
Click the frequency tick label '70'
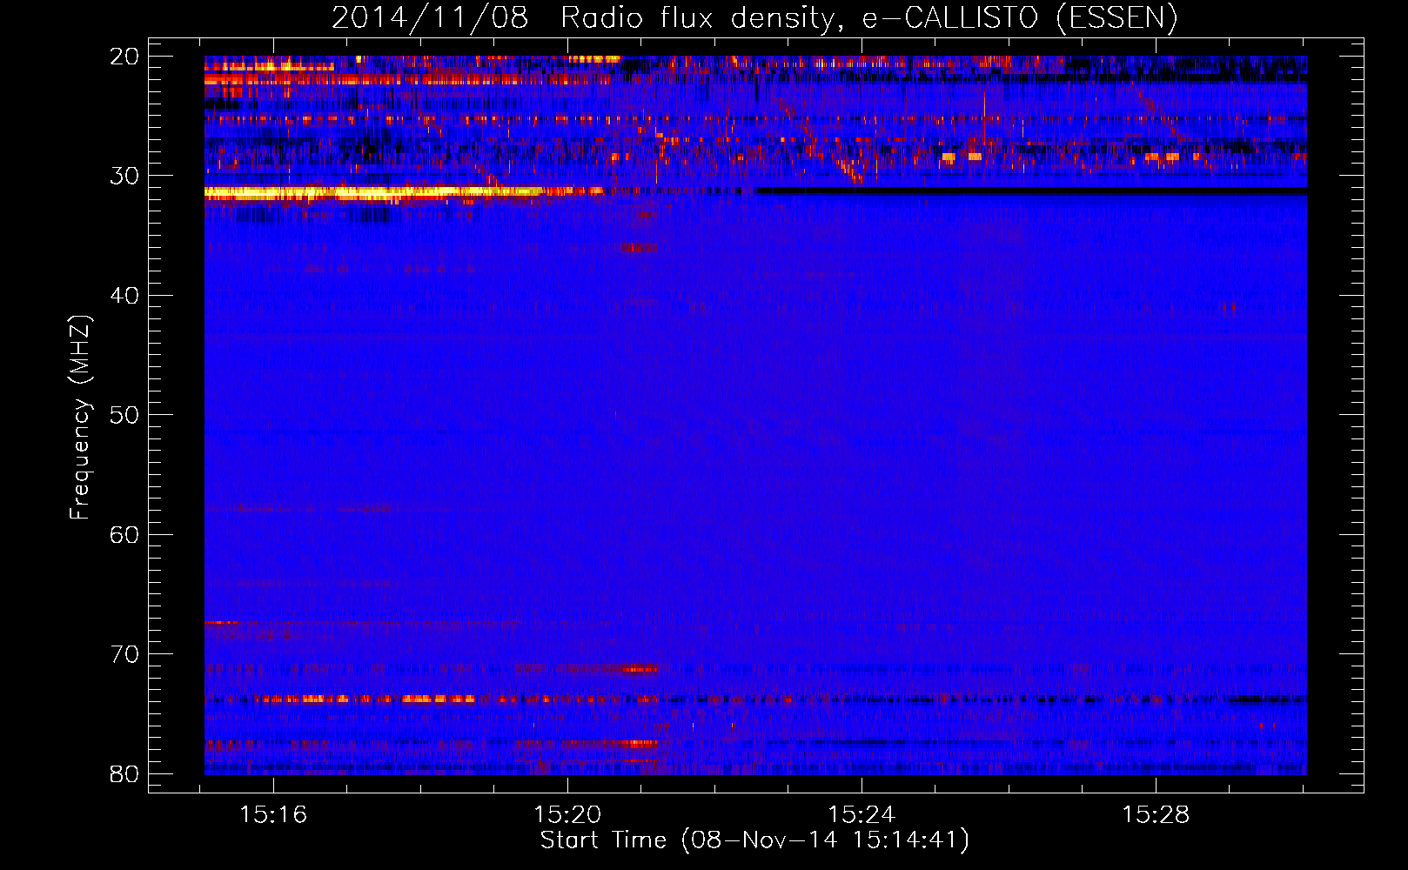[x=125, y=654]
